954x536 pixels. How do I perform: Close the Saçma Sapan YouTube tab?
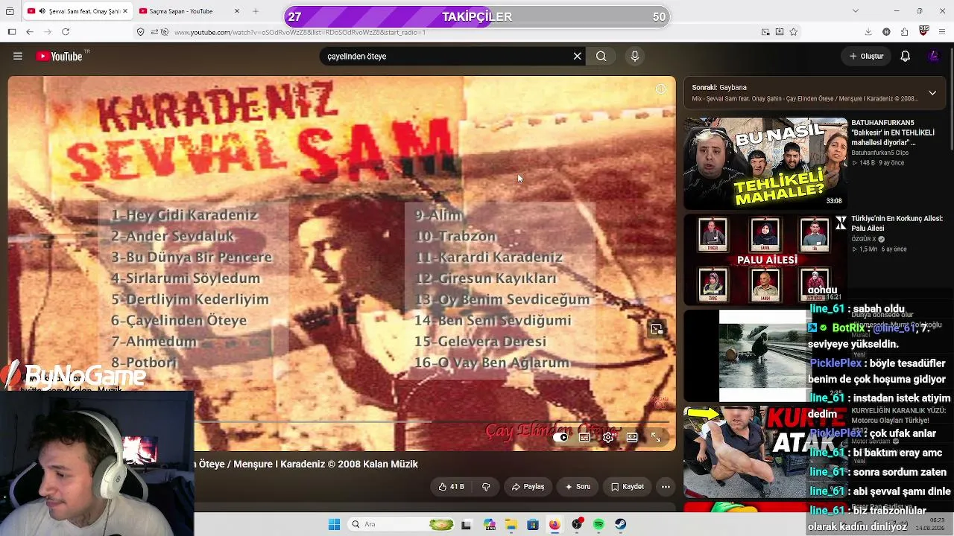point(237,11)
